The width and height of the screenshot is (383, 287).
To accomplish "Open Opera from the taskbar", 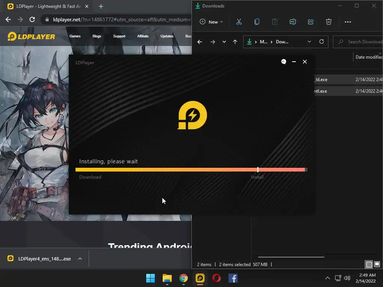I will pos(217,278).
